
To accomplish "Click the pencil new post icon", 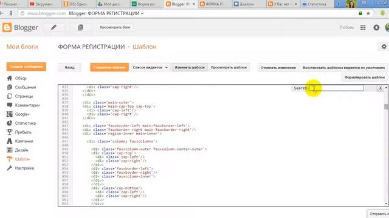I will point(53,27).
